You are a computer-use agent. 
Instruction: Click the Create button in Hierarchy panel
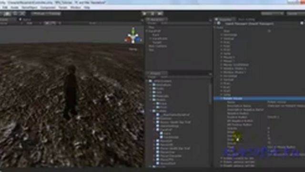152,23
